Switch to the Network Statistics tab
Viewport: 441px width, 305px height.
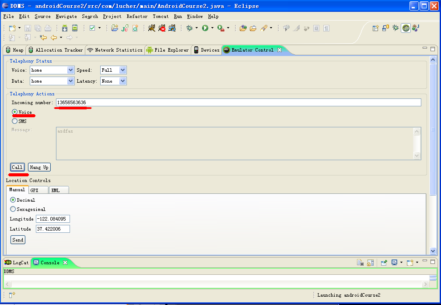[115, 50]
